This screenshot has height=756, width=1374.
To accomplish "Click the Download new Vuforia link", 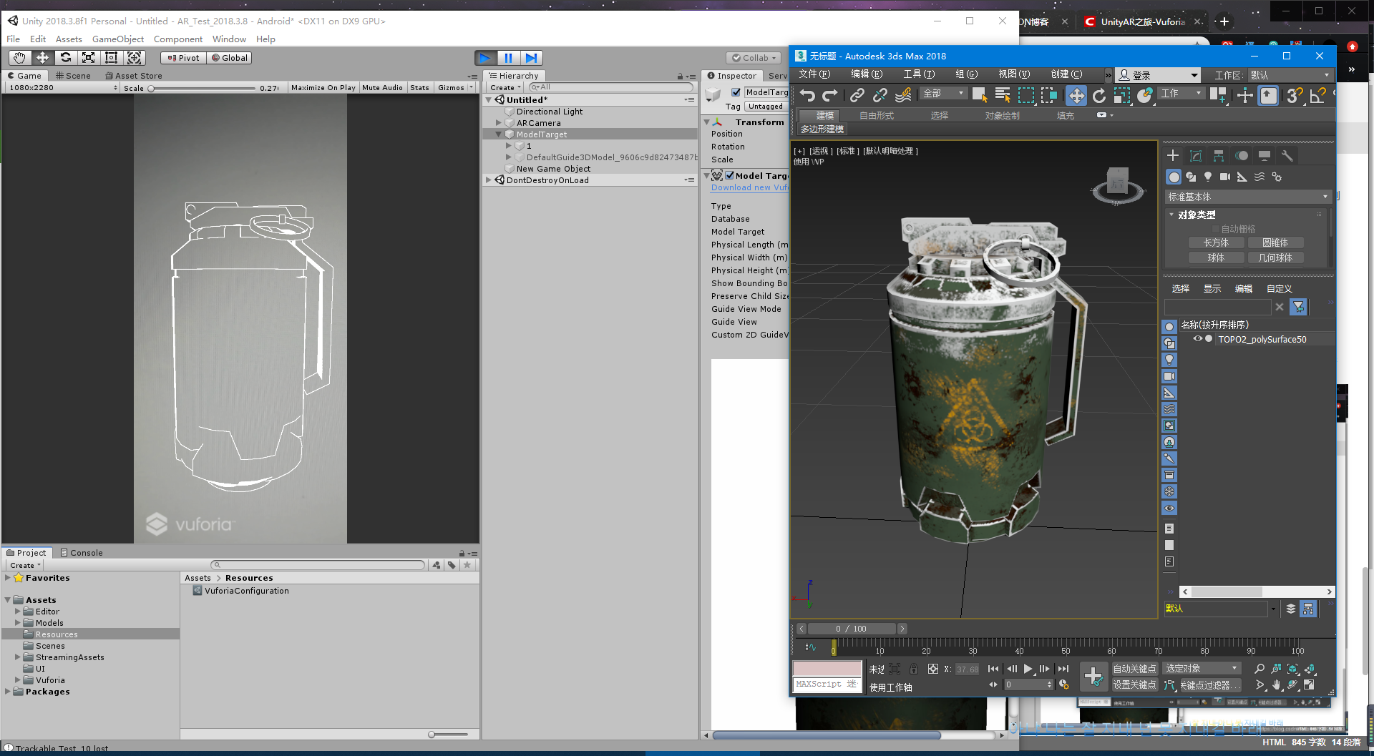I will point(749,188).
